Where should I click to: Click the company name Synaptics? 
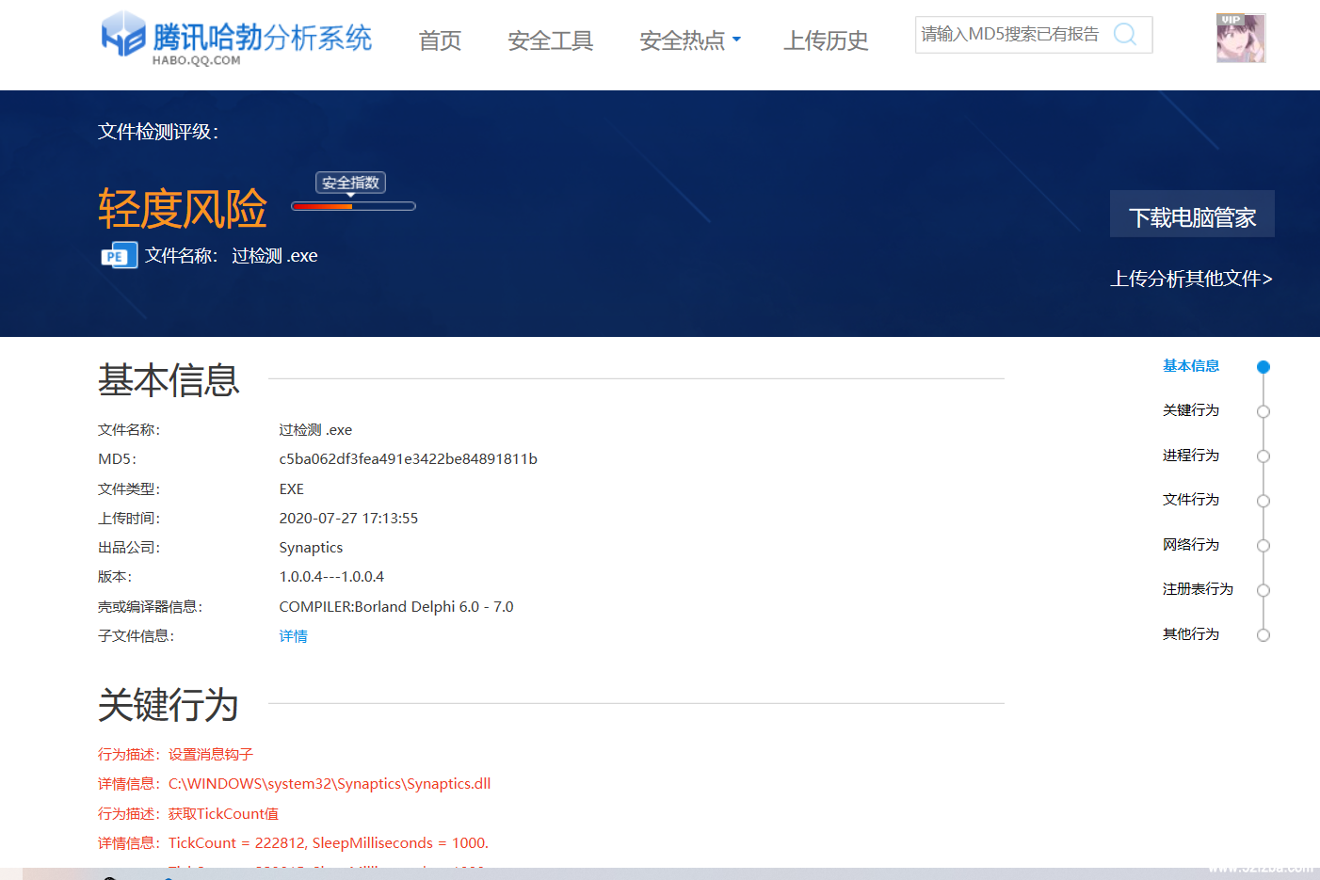point(311,548)
